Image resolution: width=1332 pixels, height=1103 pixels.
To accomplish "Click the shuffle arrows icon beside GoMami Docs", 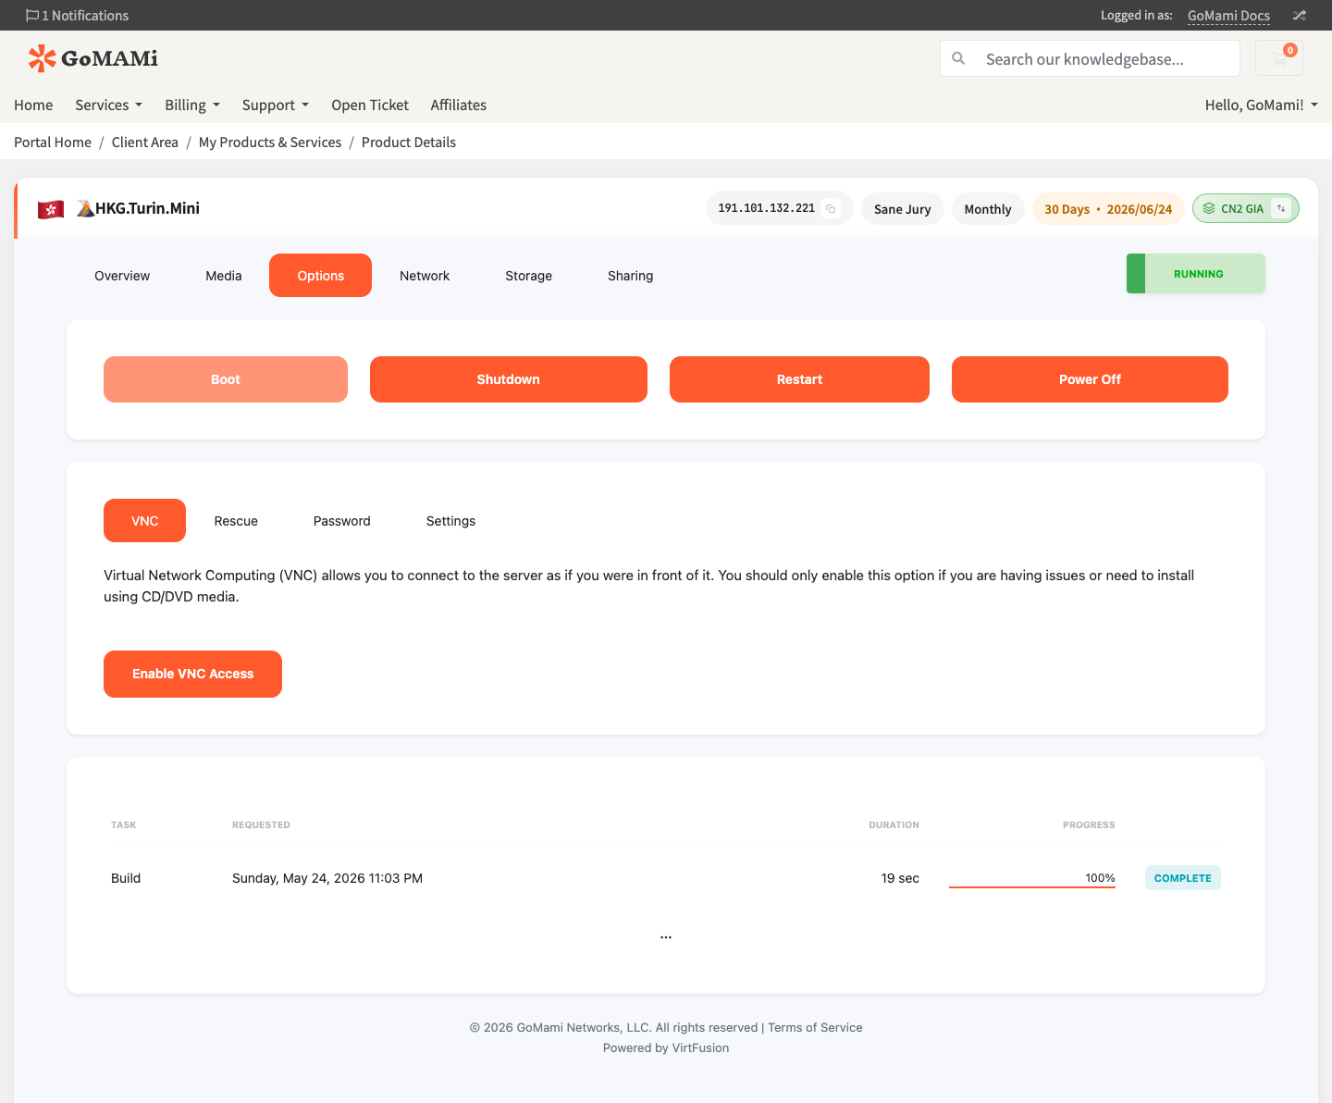I will click(x=1300, y=16).
